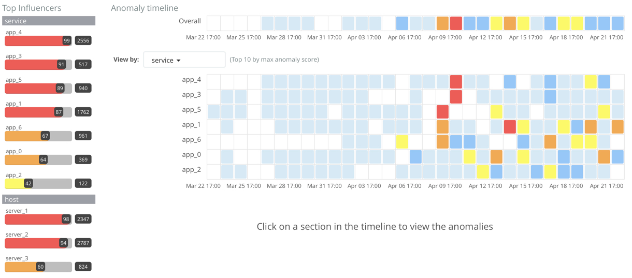This screenshot has height=278, width=632.
Task: Select the red cell in app_1 swimlane row
Action: 510,127
